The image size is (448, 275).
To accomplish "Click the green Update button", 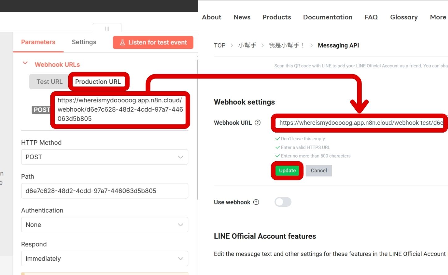I will pos(287,171).
